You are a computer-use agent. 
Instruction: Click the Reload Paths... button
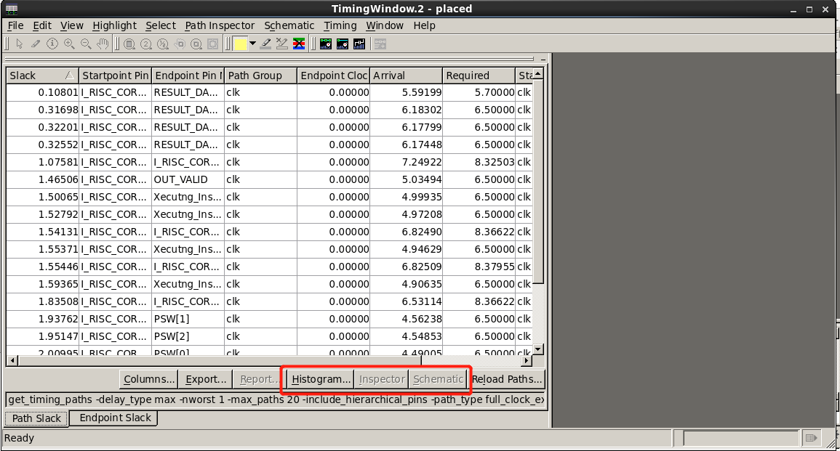[x=507, y=379]
